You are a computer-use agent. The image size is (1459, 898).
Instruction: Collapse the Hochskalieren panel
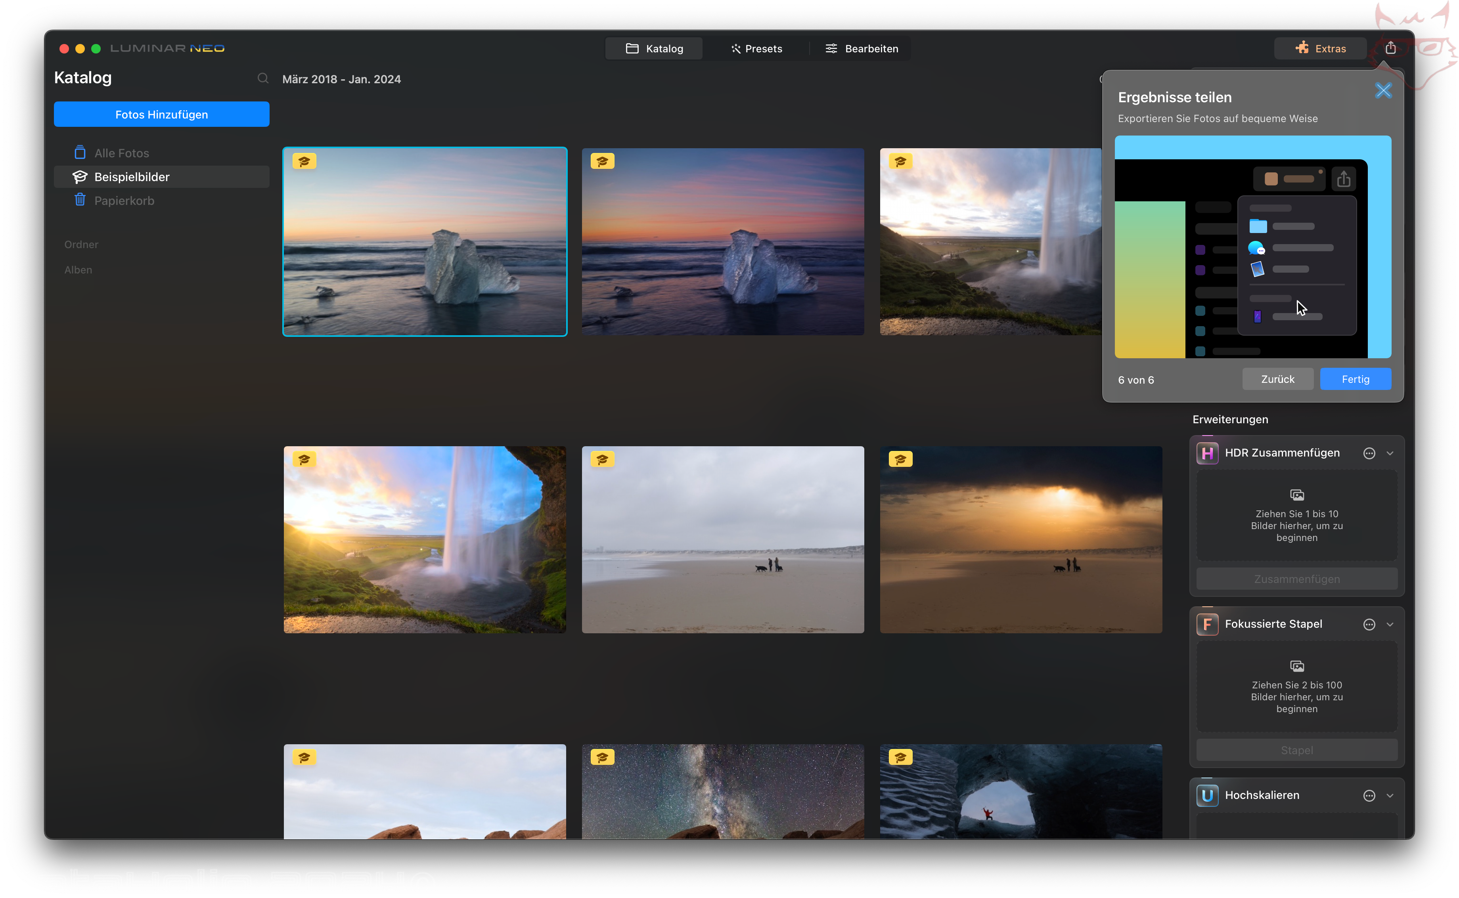point(1390,795)
